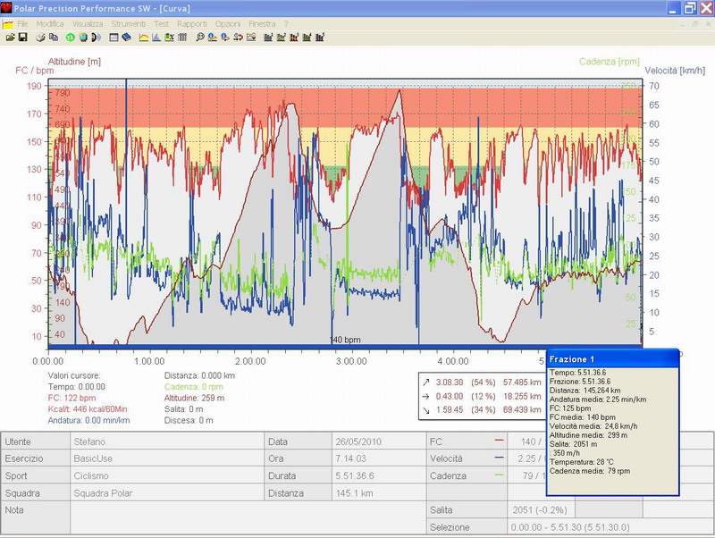Click the document icon left of File menu
715x538 pixels.
tap(8, 24)
